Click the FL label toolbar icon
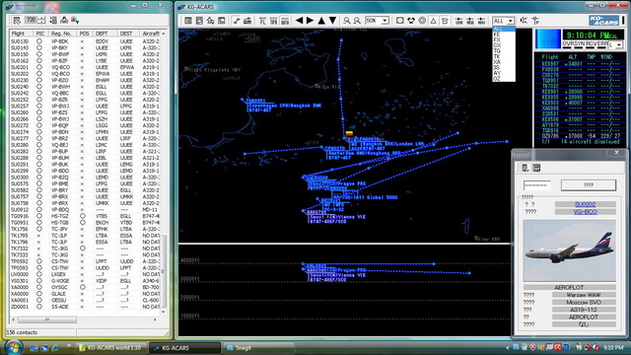The image size is (631, 355). (x=262, y=21)
